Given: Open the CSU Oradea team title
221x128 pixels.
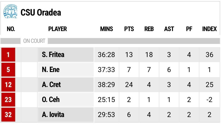Looking at the screenshot, I should point(41,12).
